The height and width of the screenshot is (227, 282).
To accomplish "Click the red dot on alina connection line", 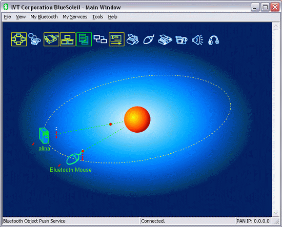I will tap(111, 124).
